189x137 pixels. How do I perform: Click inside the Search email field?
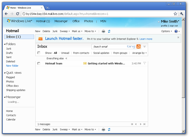click(109, 47)
